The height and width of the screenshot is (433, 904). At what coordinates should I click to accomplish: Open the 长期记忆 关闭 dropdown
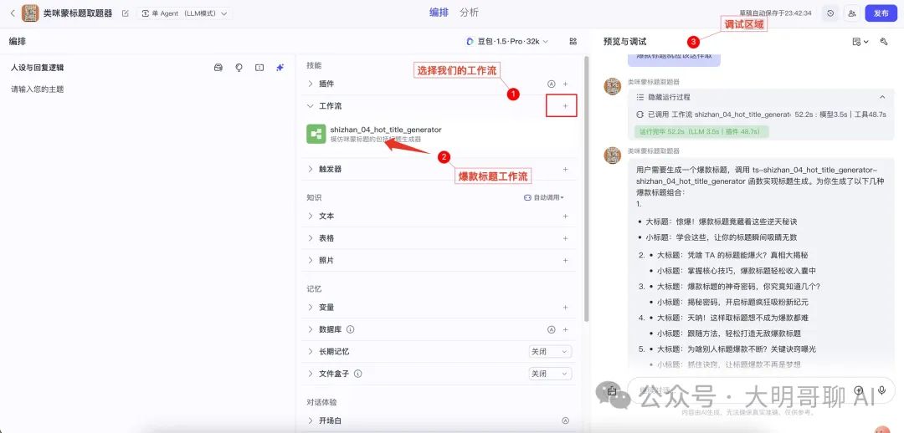pos(551,352)
